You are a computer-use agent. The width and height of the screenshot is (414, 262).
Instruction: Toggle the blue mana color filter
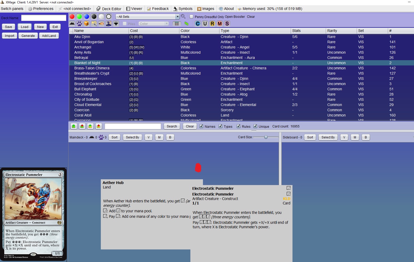87,16
